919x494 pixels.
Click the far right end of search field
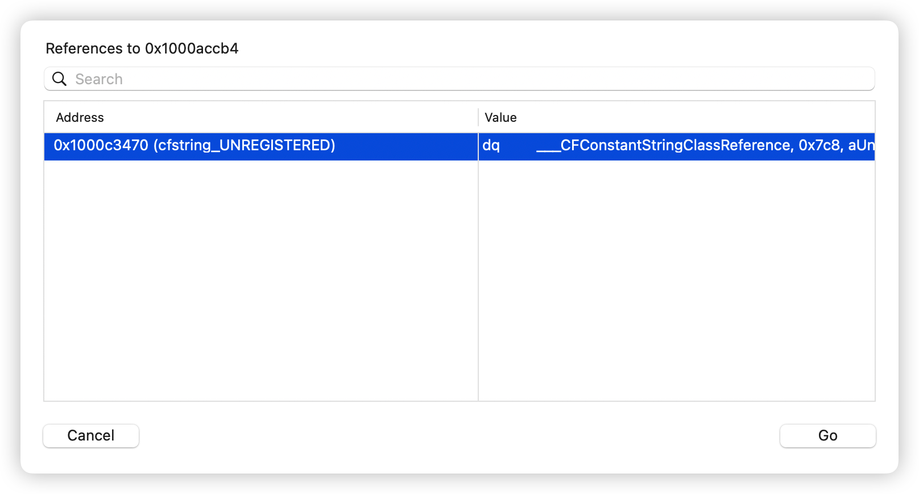[864, 79]
